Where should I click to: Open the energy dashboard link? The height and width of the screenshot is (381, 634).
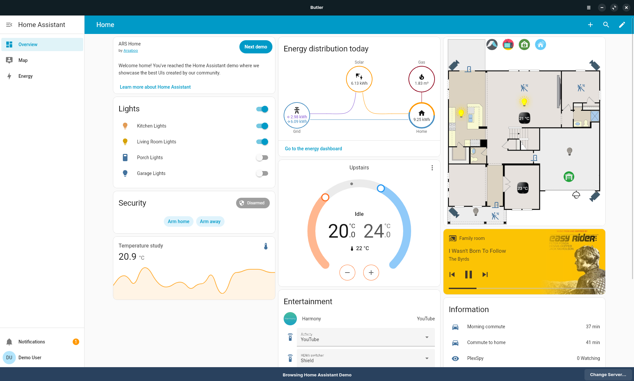point(313,149)
